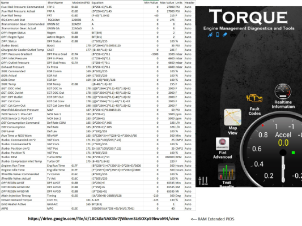Click the ShortName column header

tap(55, 3)
